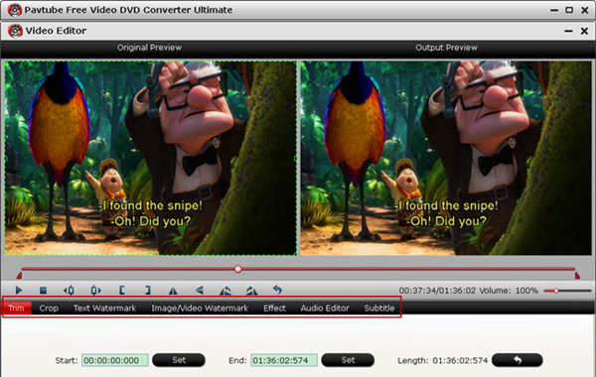The image size is (596, 377).
Task: Switch to the Effect tab
Action: [x=274, y=308]
